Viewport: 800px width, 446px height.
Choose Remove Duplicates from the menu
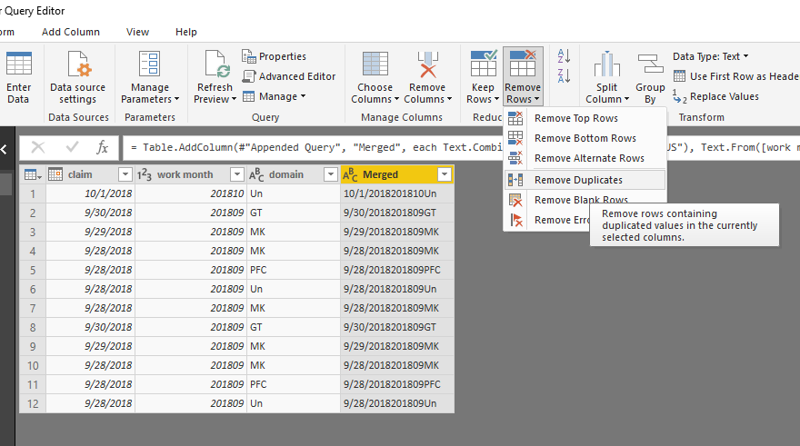click(585, 180)
